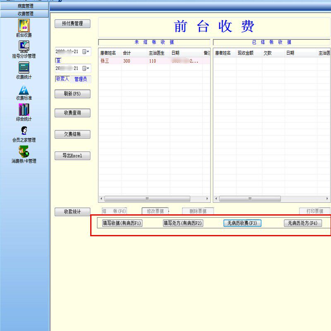This screenshot has width=331, height=331.
Task: Click the 刷新(F5) button
Action: point(72,94)
